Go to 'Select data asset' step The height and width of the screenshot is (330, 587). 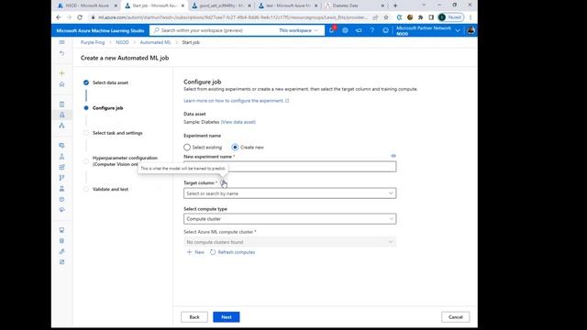click(110, 82)
